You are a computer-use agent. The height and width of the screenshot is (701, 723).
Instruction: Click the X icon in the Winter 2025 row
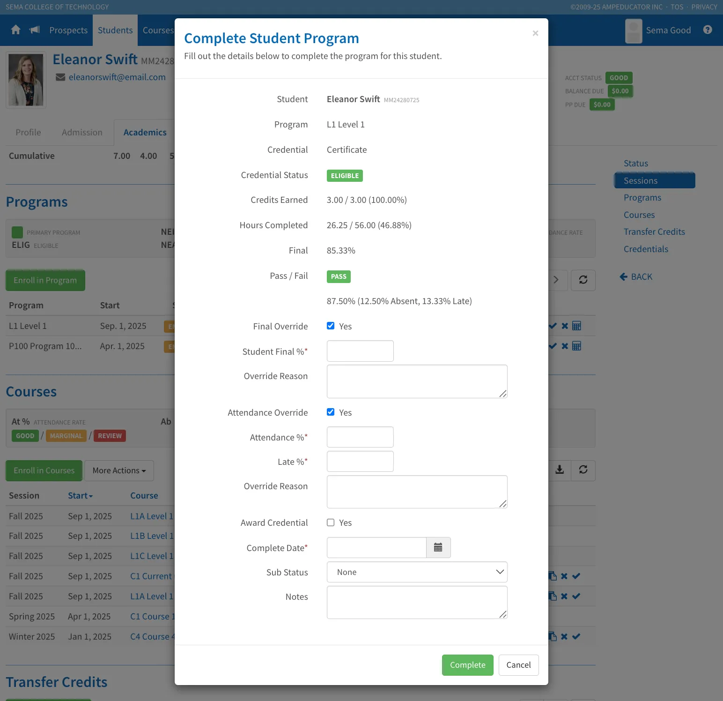point(564,637)
